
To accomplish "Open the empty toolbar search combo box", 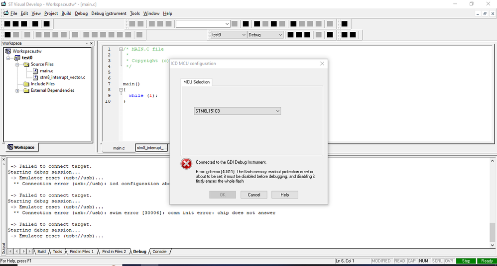I will [x=203, y=24].
